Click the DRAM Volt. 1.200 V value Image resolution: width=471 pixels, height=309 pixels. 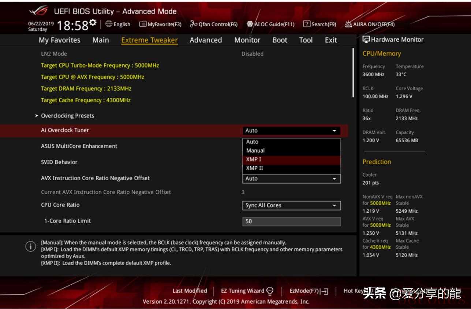tap(371, 140)
